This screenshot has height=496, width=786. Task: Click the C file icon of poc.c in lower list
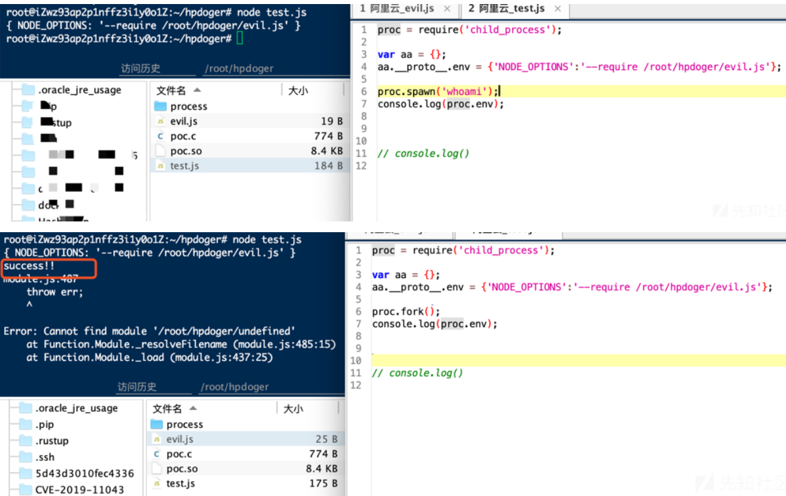[x=156, y=454]
